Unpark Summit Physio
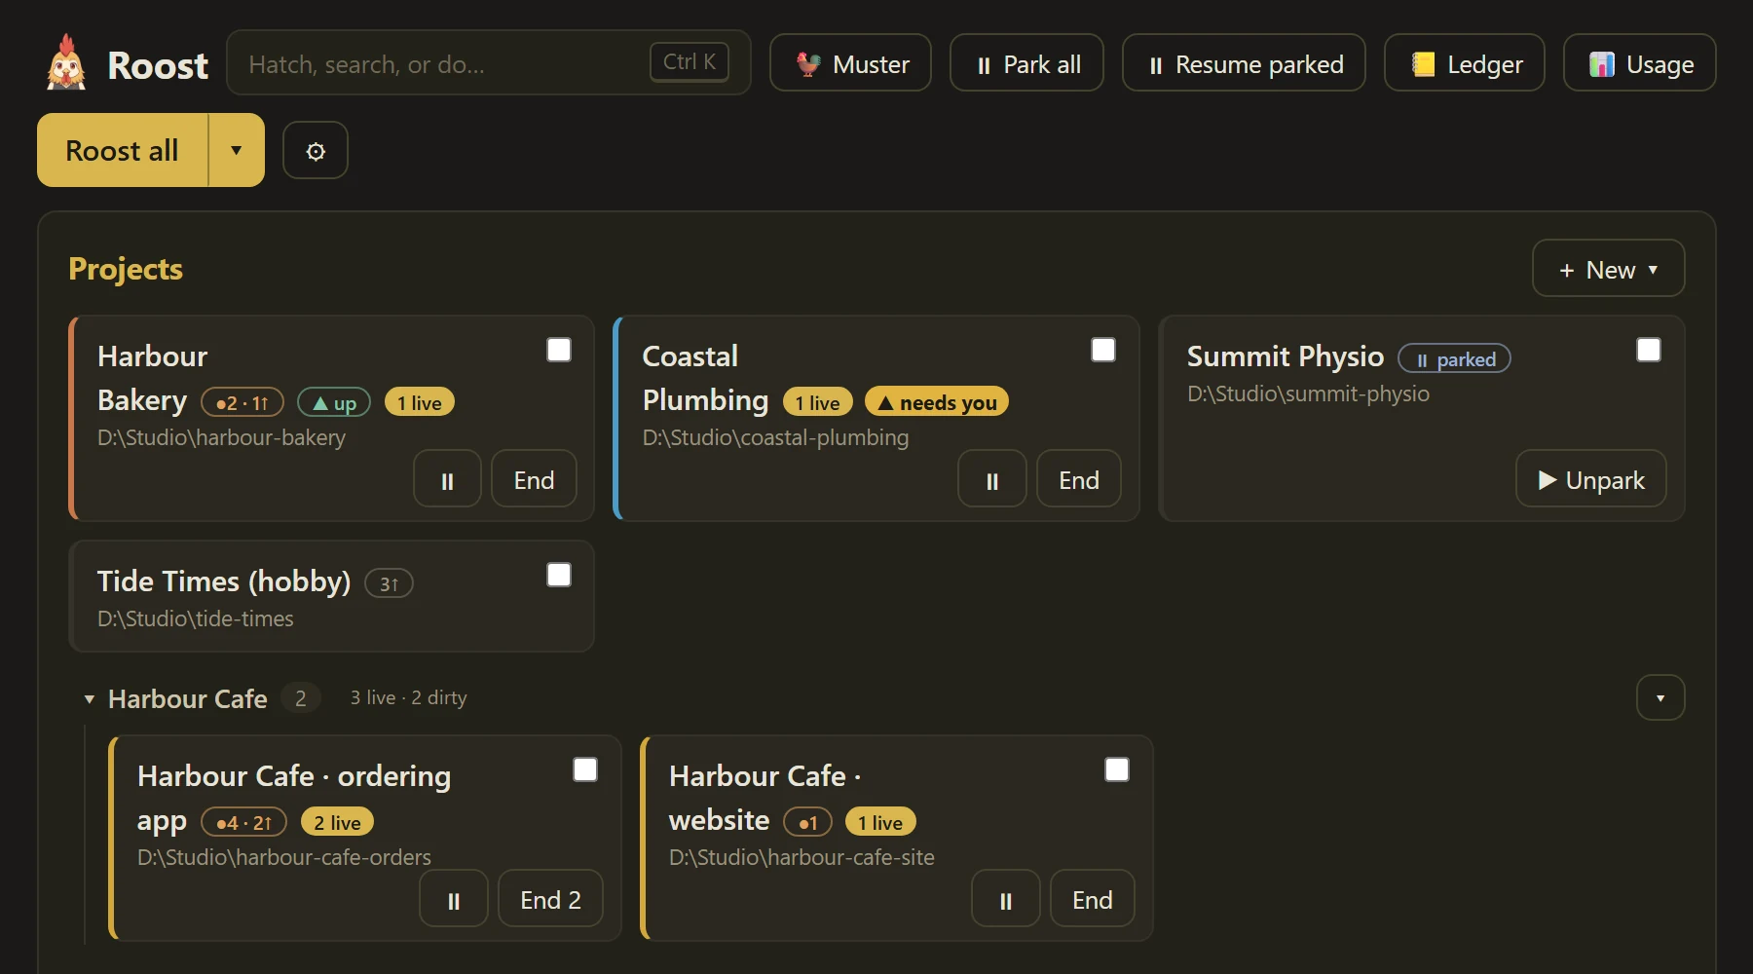The width and height of the screenshot is (1753, 974). point(1591,479)
